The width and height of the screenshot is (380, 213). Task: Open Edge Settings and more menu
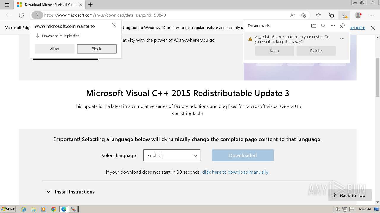(x=372, y=15)
